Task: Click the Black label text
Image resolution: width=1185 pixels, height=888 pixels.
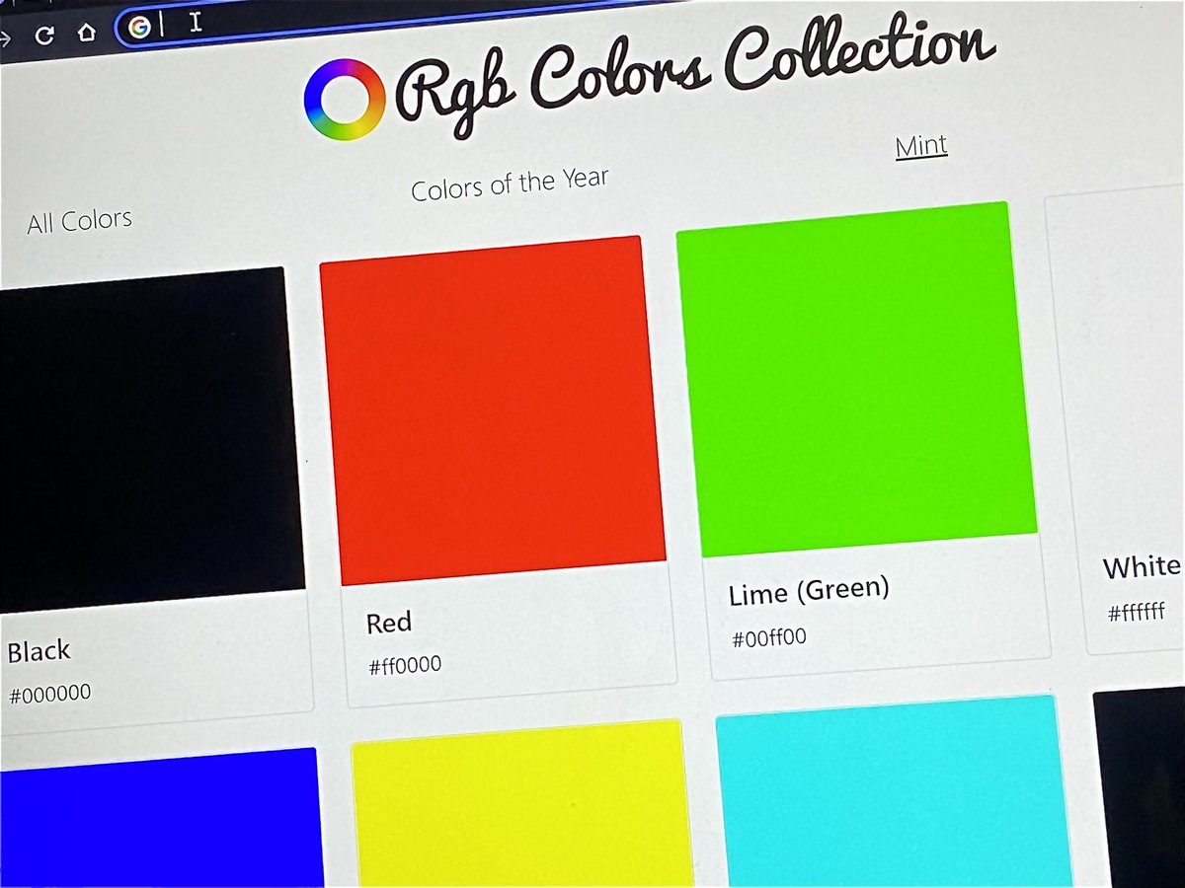Action: 39,651
